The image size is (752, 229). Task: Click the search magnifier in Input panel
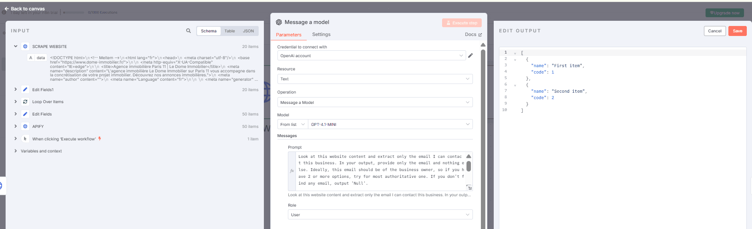click(x=189, y=31)
